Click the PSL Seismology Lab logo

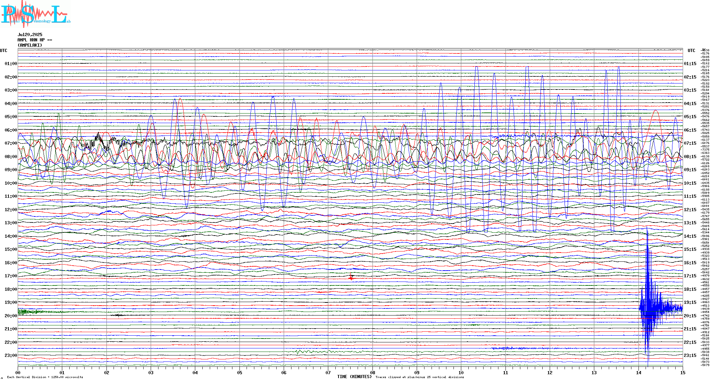(35, 14)
